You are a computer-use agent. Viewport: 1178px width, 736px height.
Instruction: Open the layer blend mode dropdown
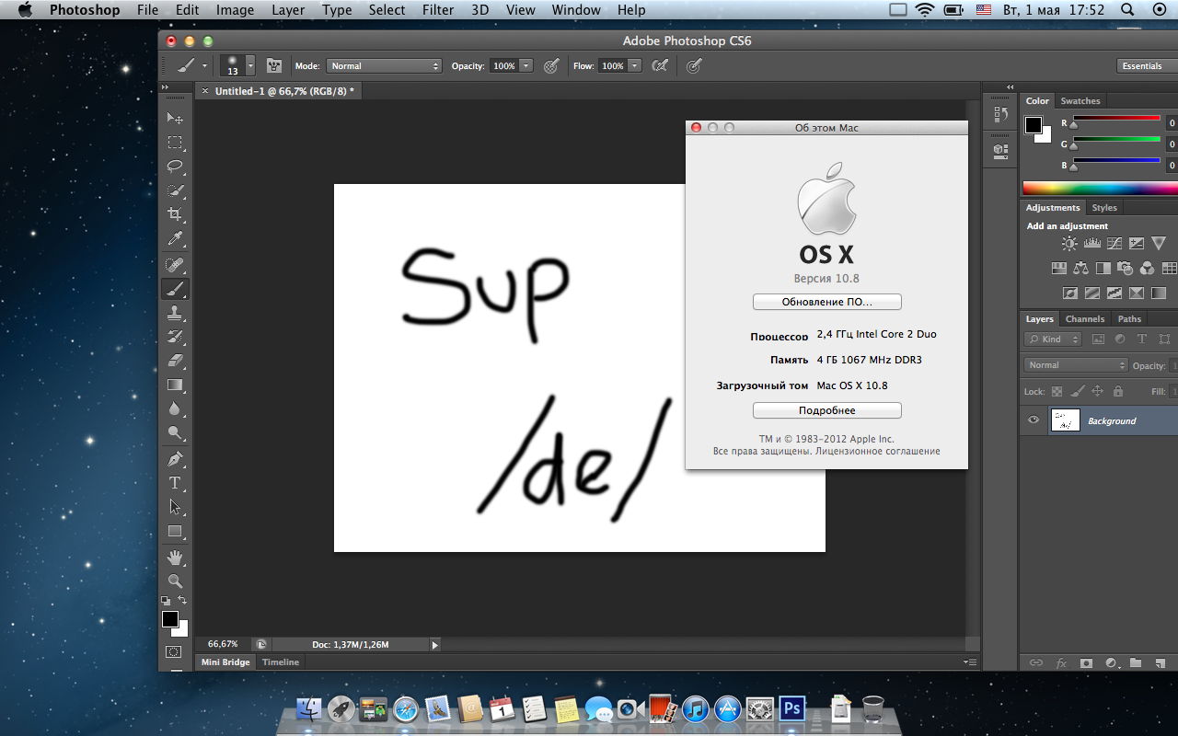1076,365
